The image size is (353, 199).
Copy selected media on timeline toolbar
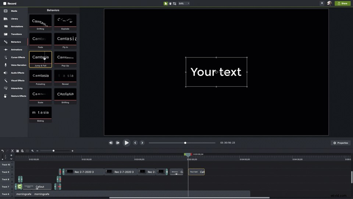click(17, 151)
